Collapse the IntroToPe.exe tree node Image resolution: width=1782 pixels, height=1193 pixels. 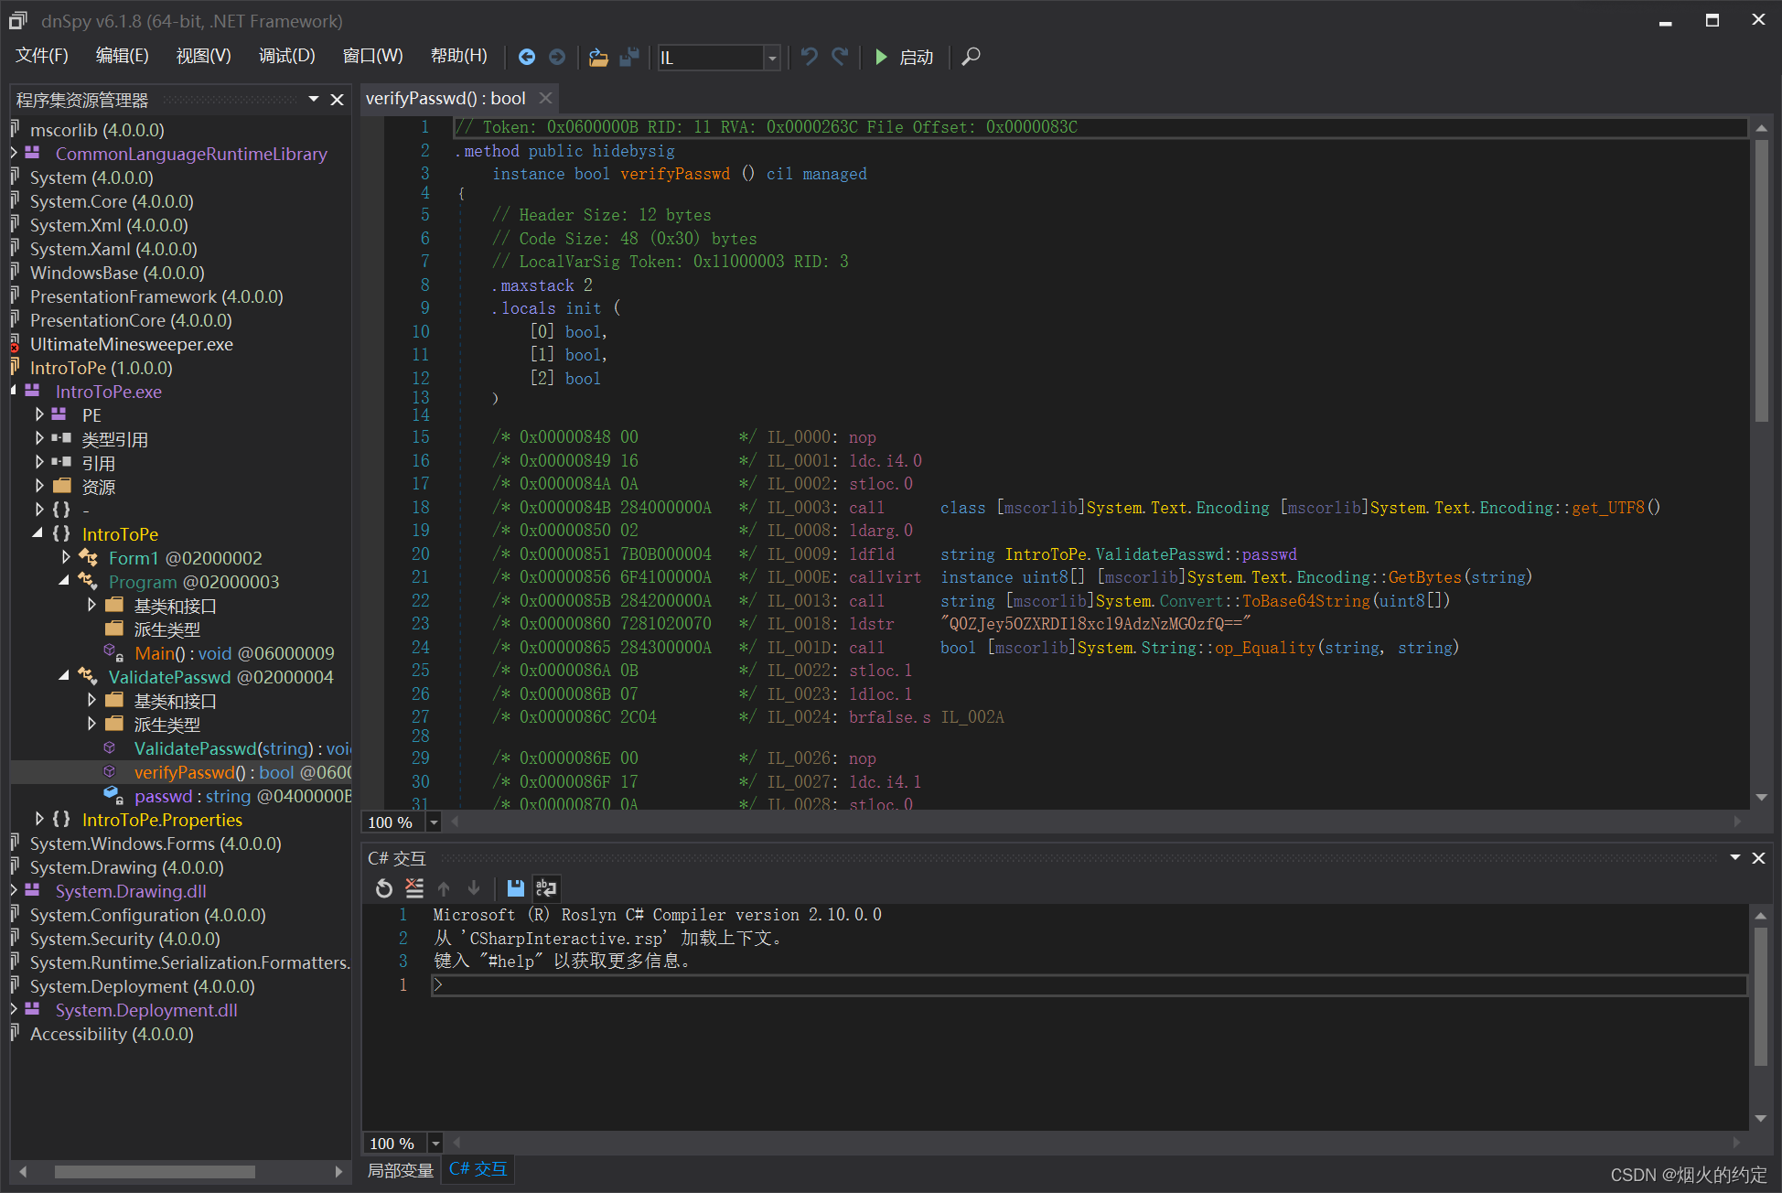[14, 392]
